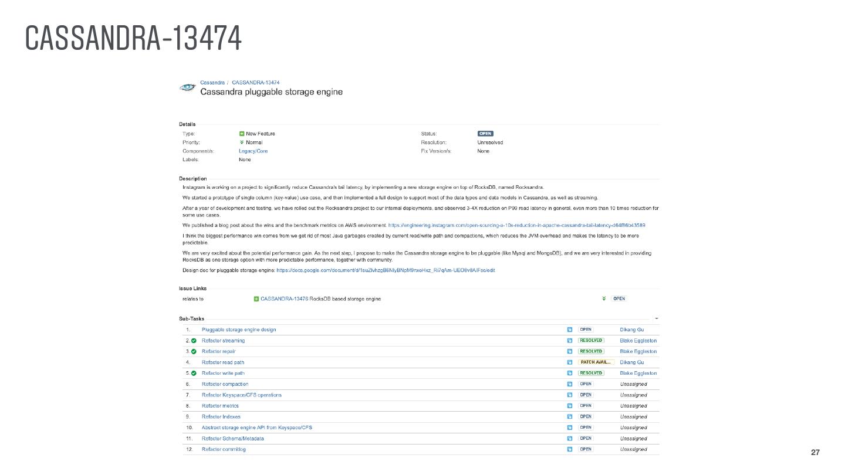
Task: Open sub-task Refactor metrics
Action: (221, 406)
